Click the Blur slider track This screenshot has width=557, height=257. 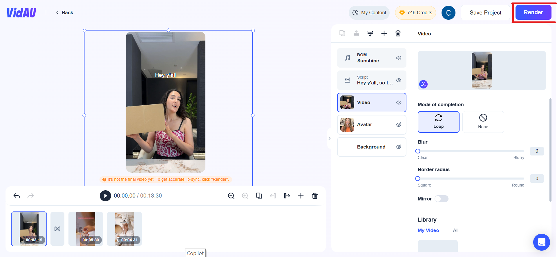[x=471, y=151]
